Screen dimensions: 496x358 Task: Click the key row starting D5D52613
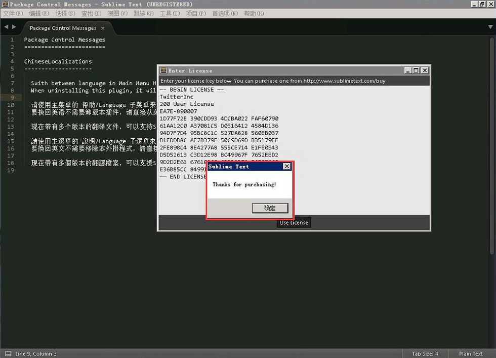(x=219, y=155)
